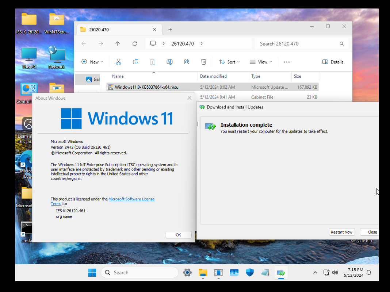The width and height of the screenshot is (390, 292).
Task: Open the clock showing 7:15 PM 5/12/2024
Action: coord(353,273)
